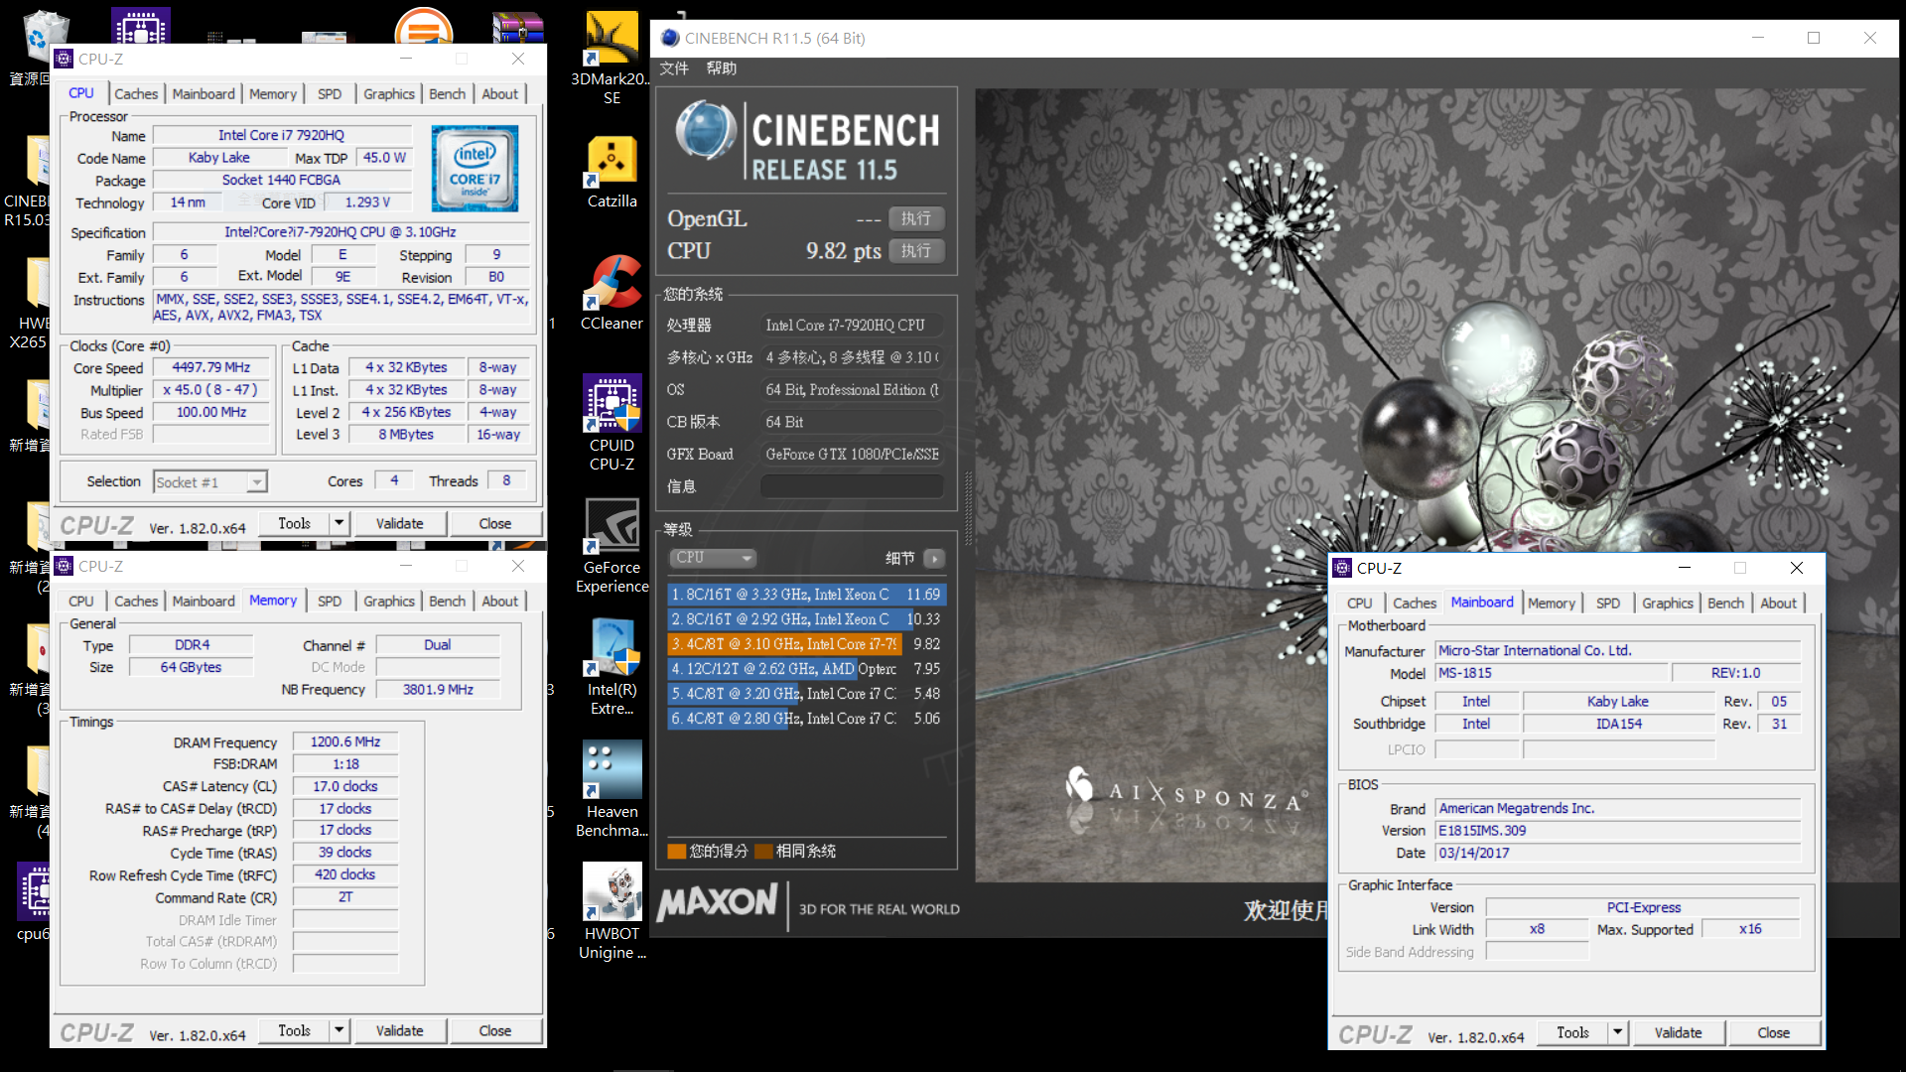Click the Intel Core i7 logo image
This screenshot has width=1906, height=1072.
pos(475,169)
